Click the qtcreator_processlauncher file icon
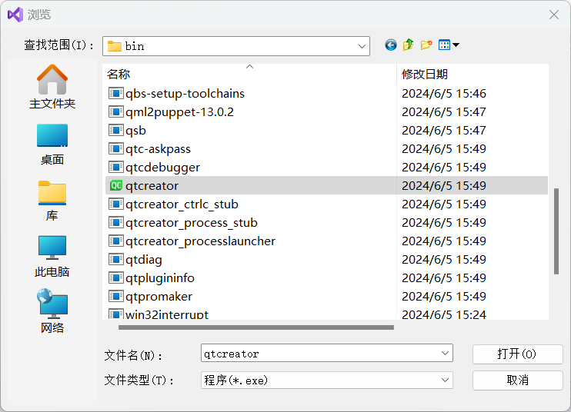The image size is (571, 412). [x=115, y=241]
